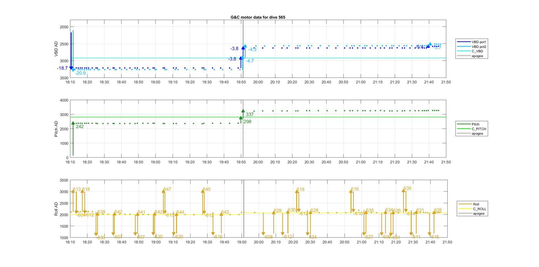The width and height of the screenshot is (539, 267).
Task: Select the 643 roll data label
Action: click(x=225, y=212)
